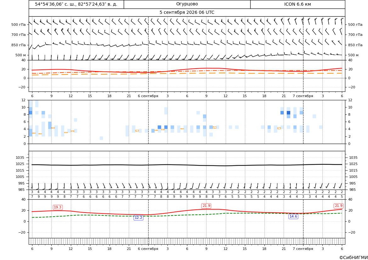Click the ICON 6.6 км model header
368x260 pixels.
(297, 4)
